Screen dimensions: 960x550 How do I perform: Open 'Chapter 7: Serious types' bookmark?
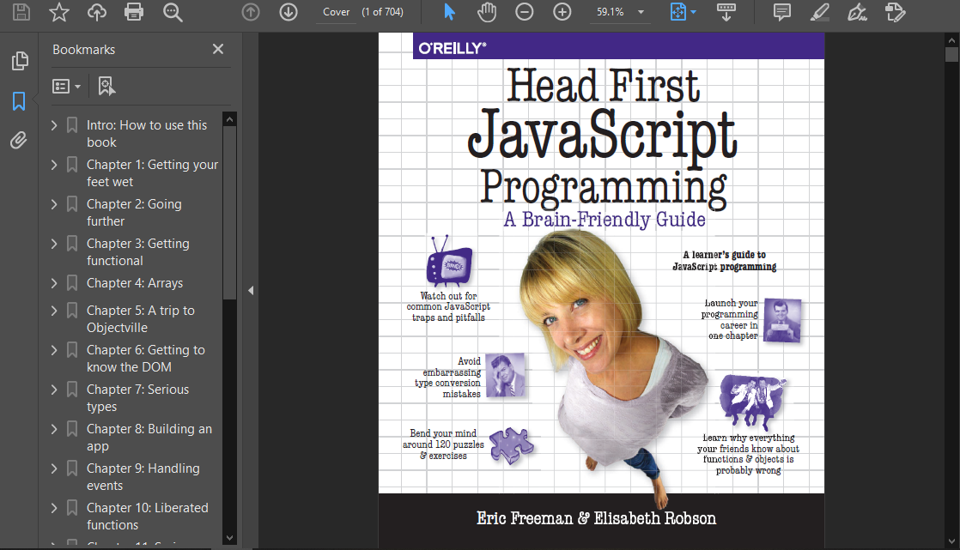pyautogui.click(x=137, y=397)
